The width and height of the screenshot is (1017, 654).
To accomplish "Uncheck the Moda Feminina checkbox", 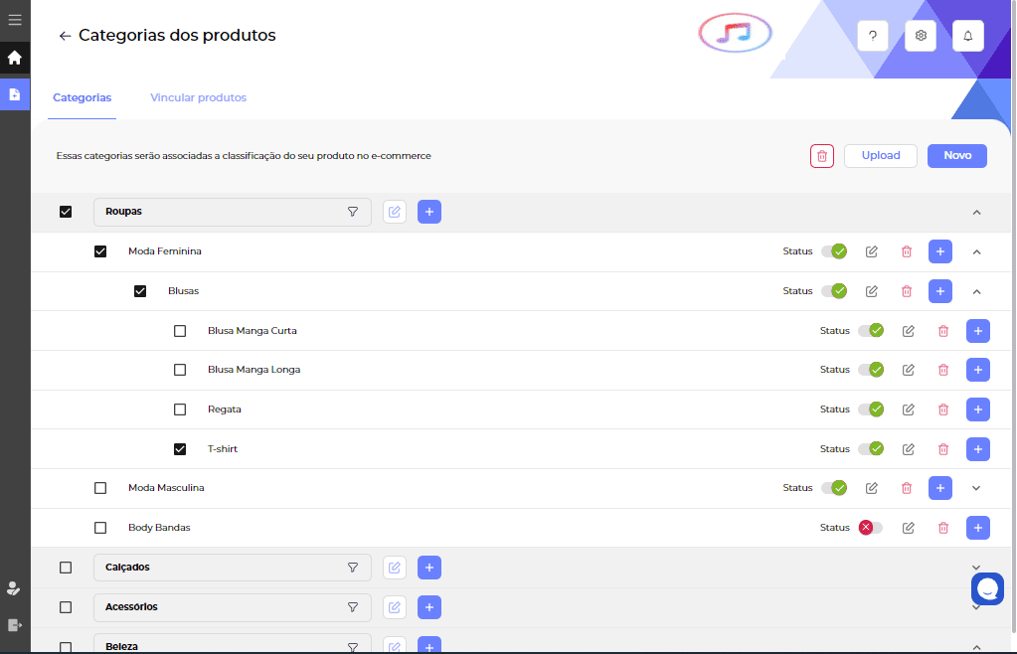I will 100,251.
